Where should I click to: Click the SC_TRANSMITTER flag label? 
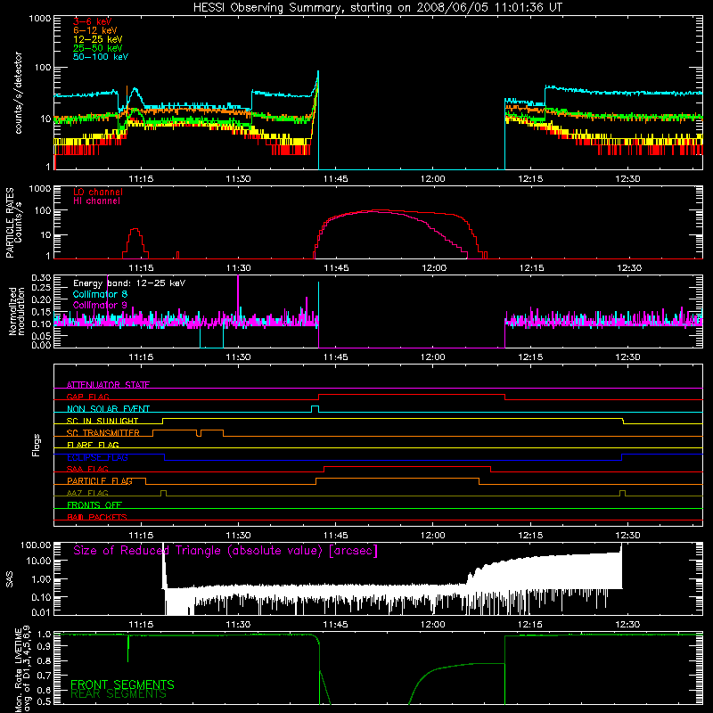(x=103, y=433)
